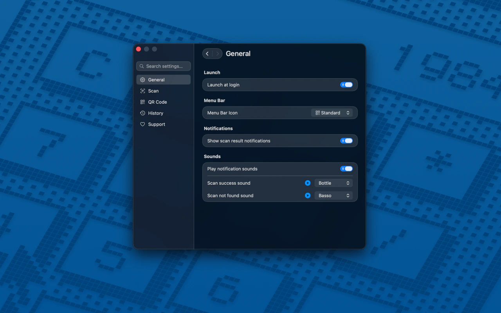Click the "Menu Bar" section heading
This screenshot has width=501, height=313.
click(x=214, y=101)
